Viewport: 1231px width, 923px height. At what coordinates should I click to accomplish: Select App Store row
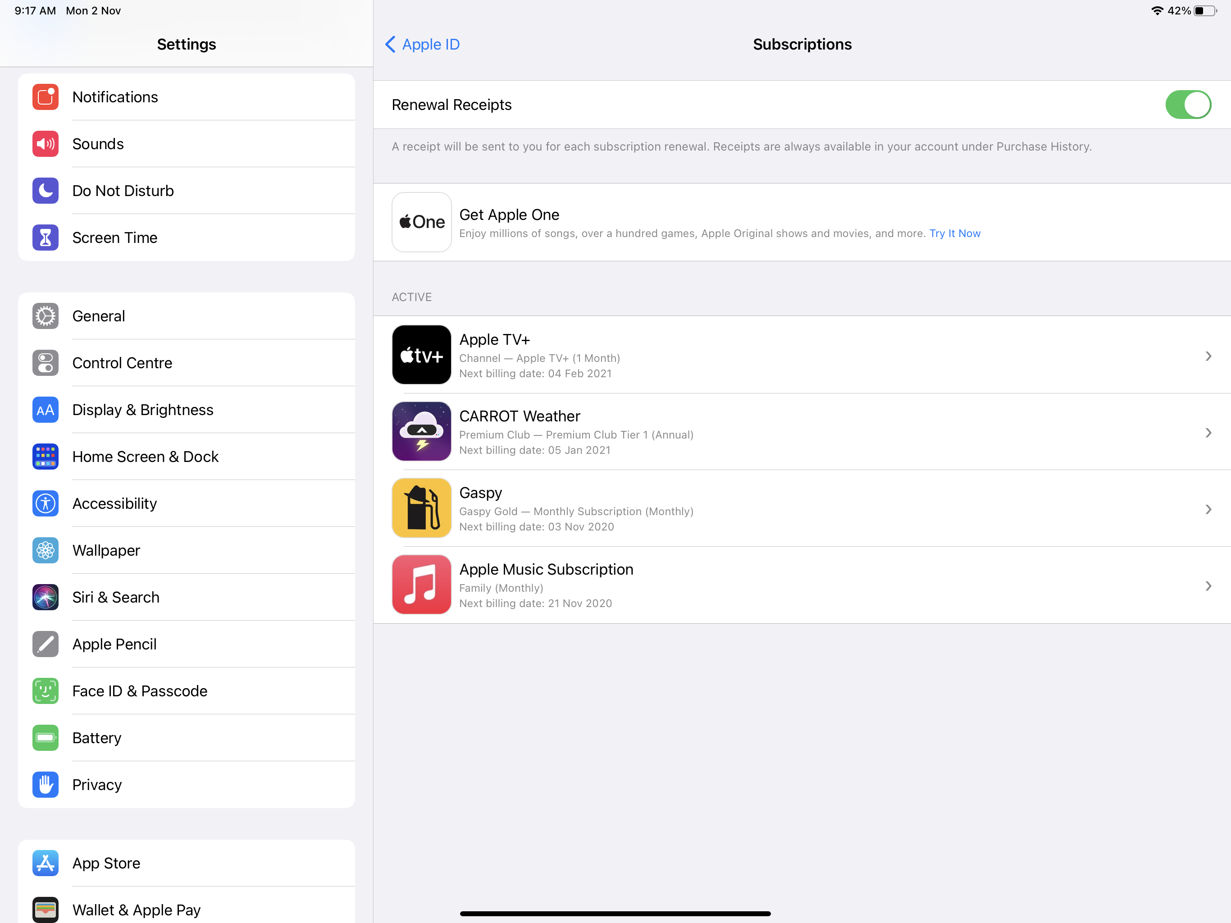[x=187, y=863]
